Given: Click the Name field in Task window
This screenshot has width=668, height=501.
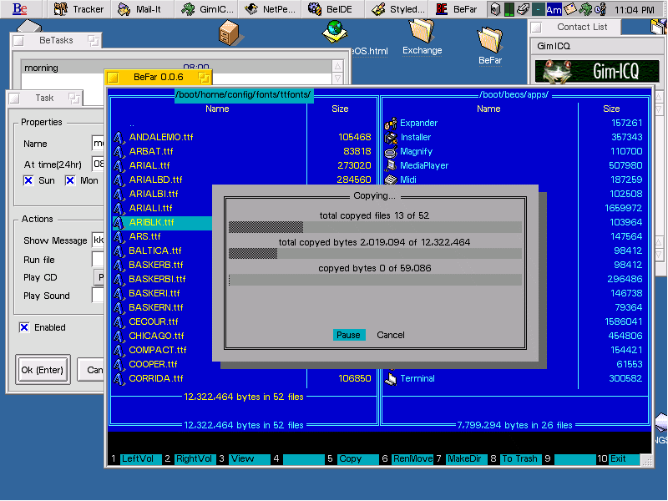Looking at the screenshot, I should tap(98, 143).
